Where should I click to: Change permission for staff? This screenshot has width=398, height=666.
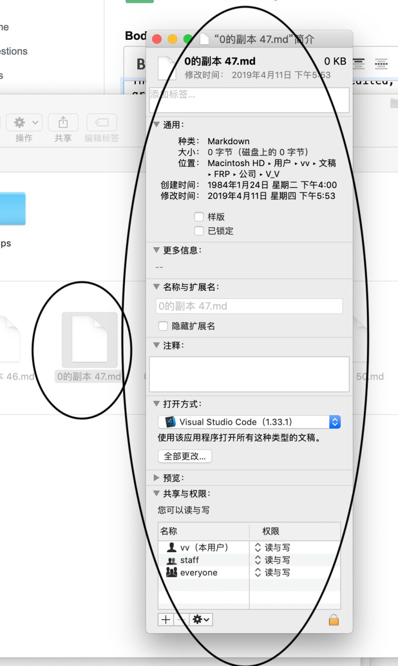[273, 560]
